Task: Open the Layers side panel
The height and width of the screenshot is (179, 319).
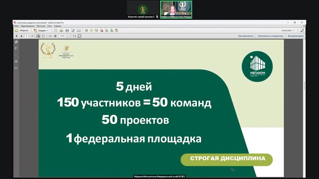Action: tap(16, 62)
